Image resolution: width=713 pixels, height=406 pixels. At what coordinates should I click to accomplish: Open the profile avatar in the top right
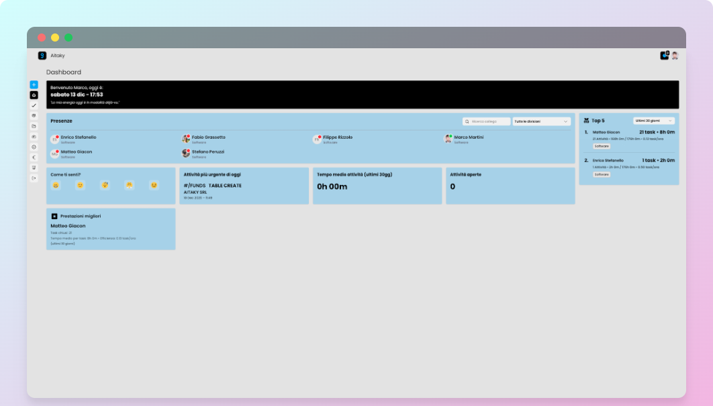(675, 56)
